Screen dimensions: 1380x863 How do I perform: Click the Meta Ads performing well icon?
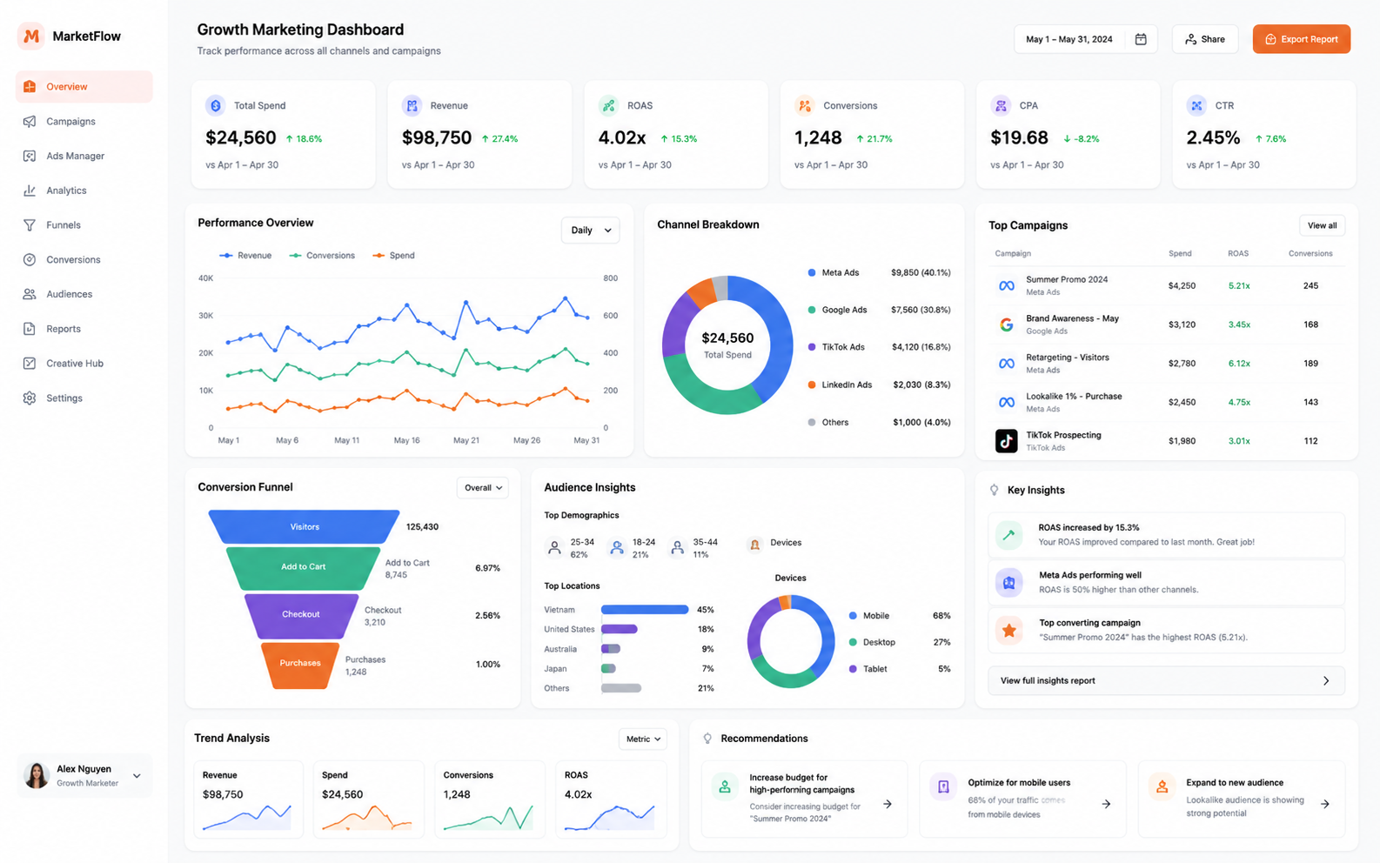tap(1009, 583)
